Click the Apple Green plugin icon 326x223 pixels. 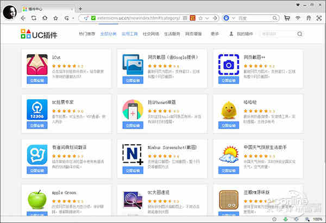pyautogui.click(x=37, y=200)
